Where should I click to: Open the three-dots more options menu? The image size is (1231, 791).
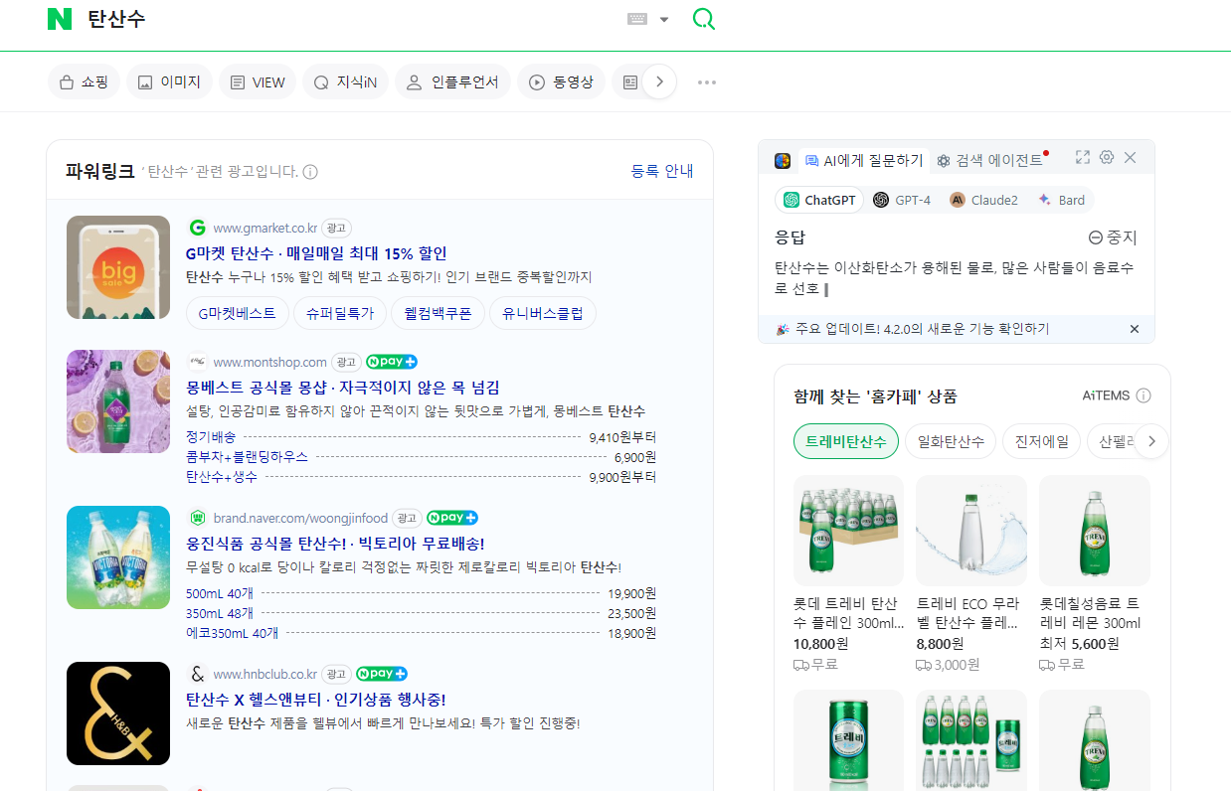coord(707,82)
